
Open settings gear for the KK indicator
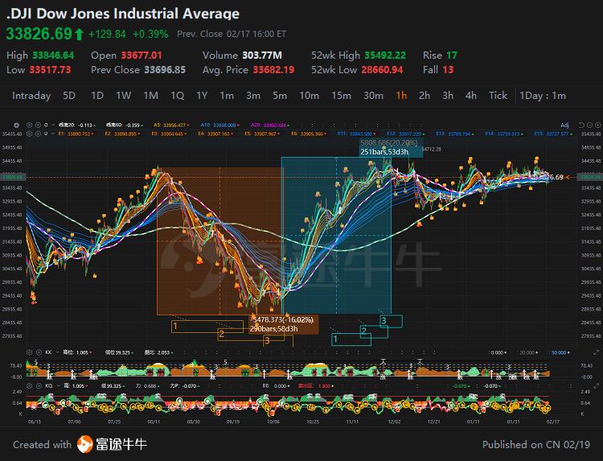(x=29, y=352)
